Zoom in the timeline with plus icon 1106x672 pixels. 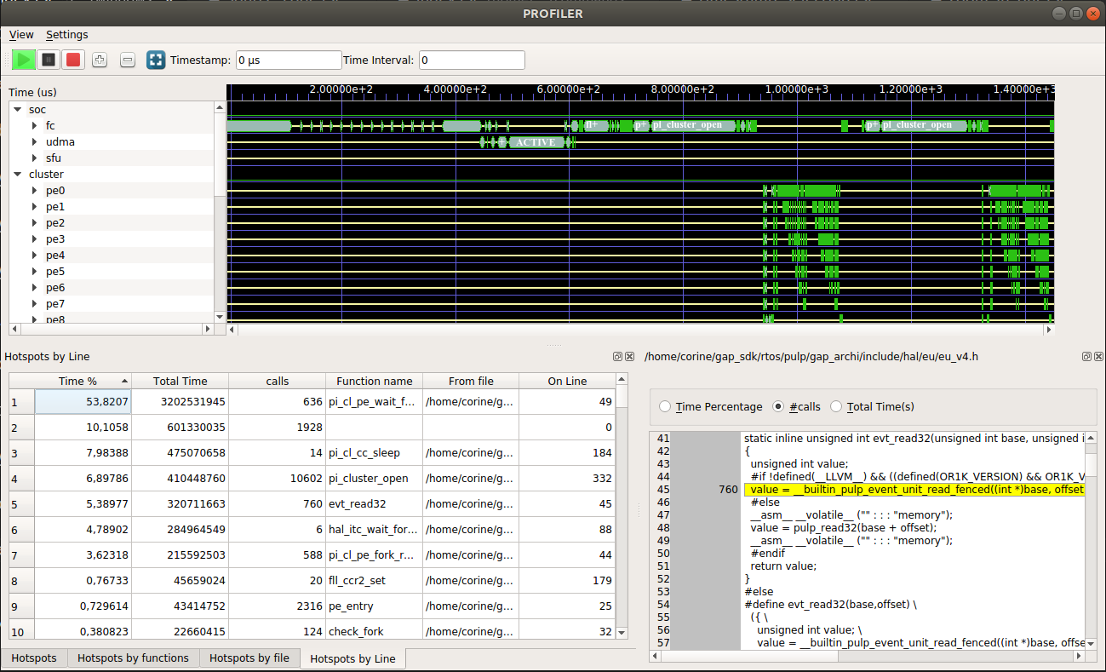click(x=100, y=60)
